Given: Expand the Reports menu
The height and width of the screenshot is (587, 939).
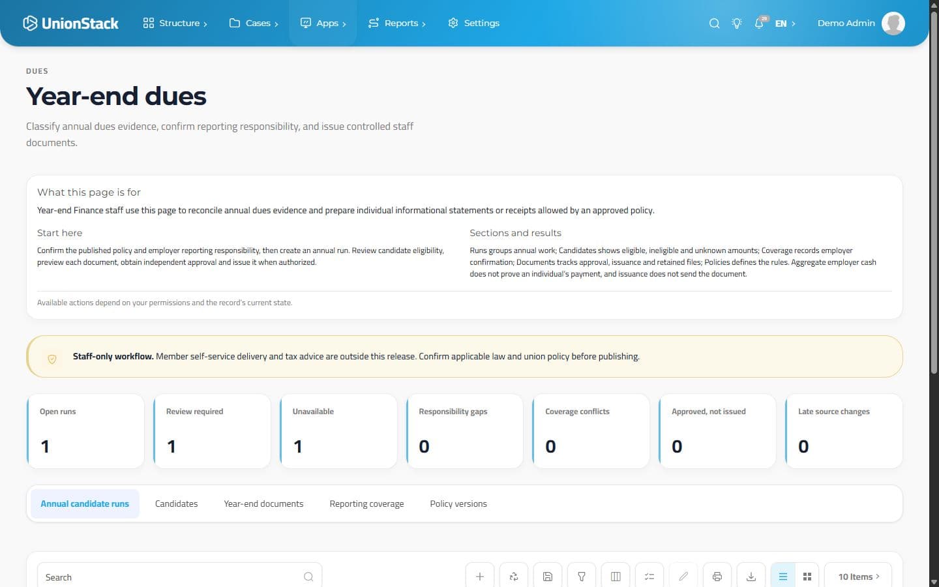Looking at the screenshot, I should point(396,23).
